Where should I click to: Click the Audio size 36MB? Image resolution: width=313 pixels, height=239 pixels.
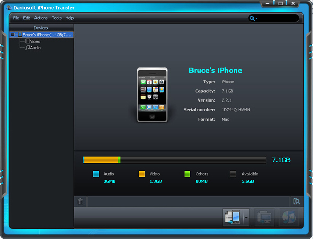click(x=110, y=181)
